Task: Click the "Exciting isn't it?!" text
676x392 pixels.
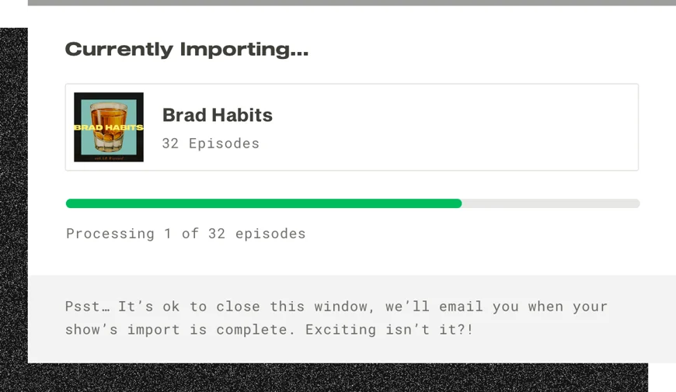Action: pyautogui.click(x=389, y=330)
